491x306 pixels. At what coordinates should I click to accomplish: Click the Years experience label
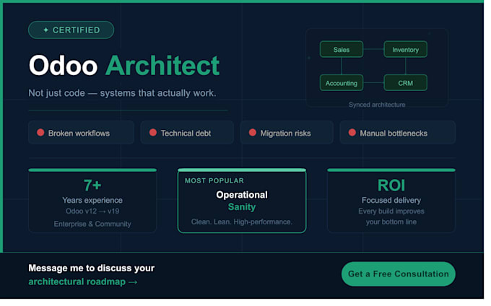pos(92,200)
